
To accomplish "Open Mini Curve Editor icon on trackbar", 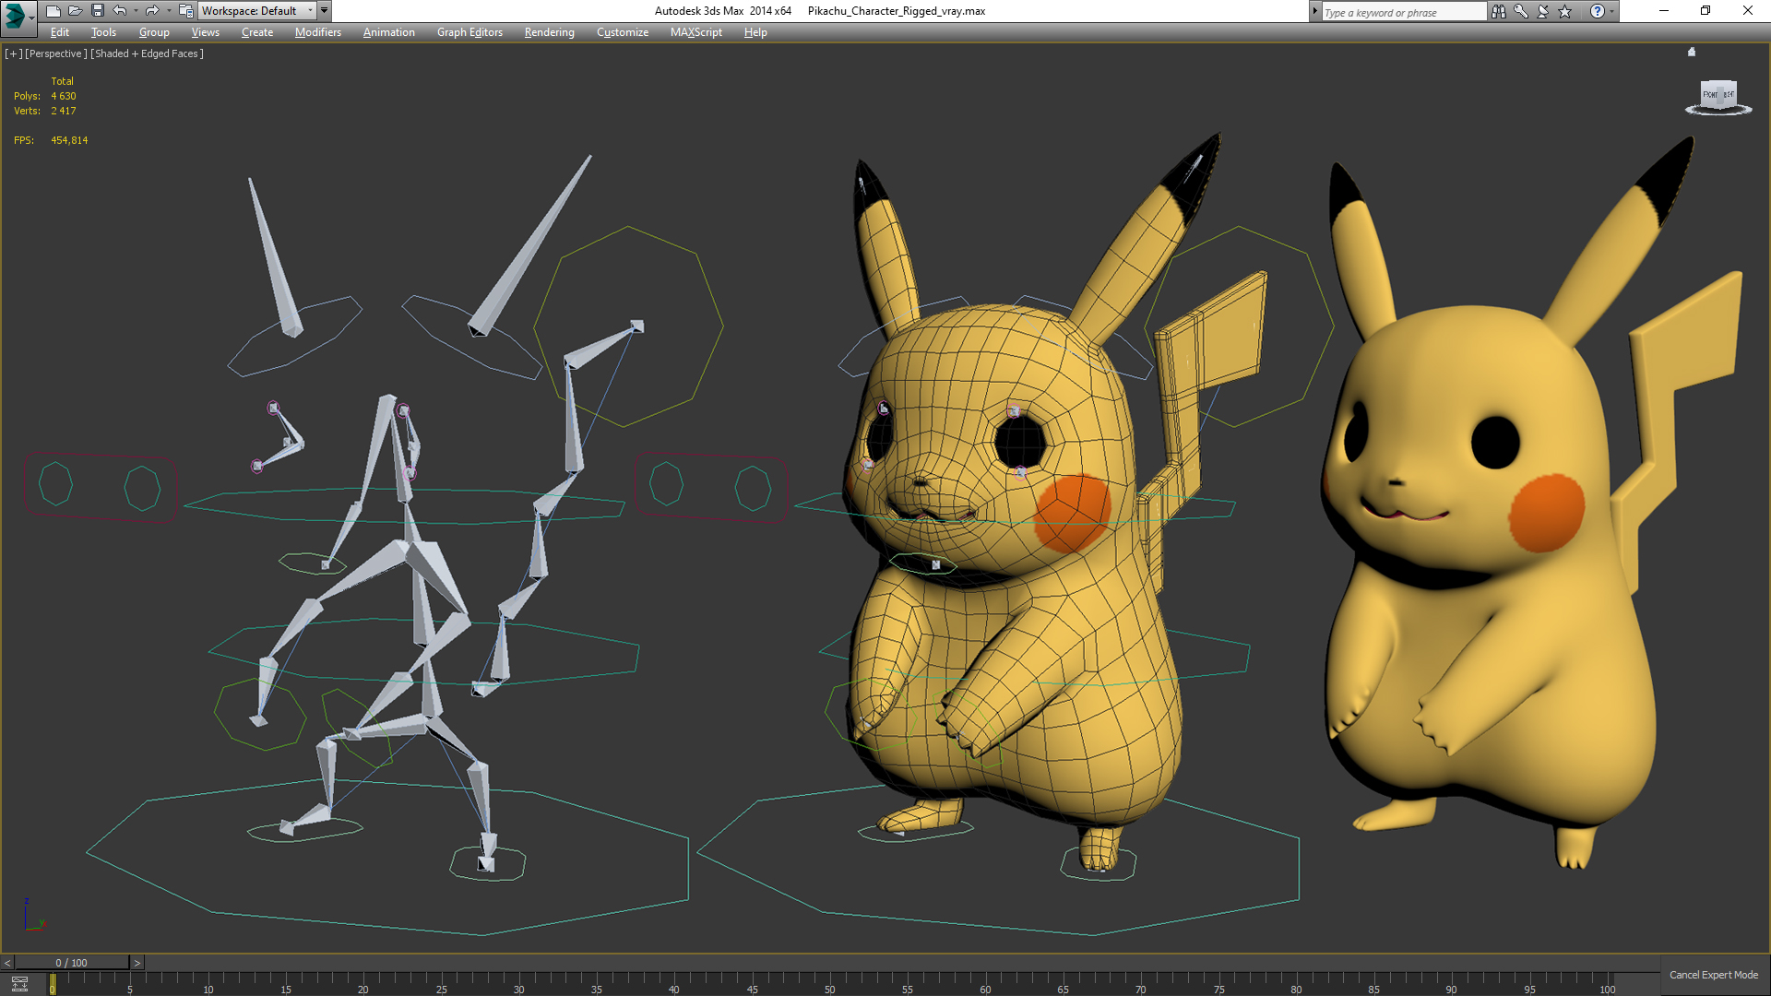I will pos(19,984).
